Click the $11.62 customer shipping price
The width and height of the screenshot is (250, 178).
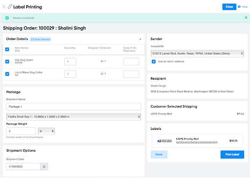240,114
